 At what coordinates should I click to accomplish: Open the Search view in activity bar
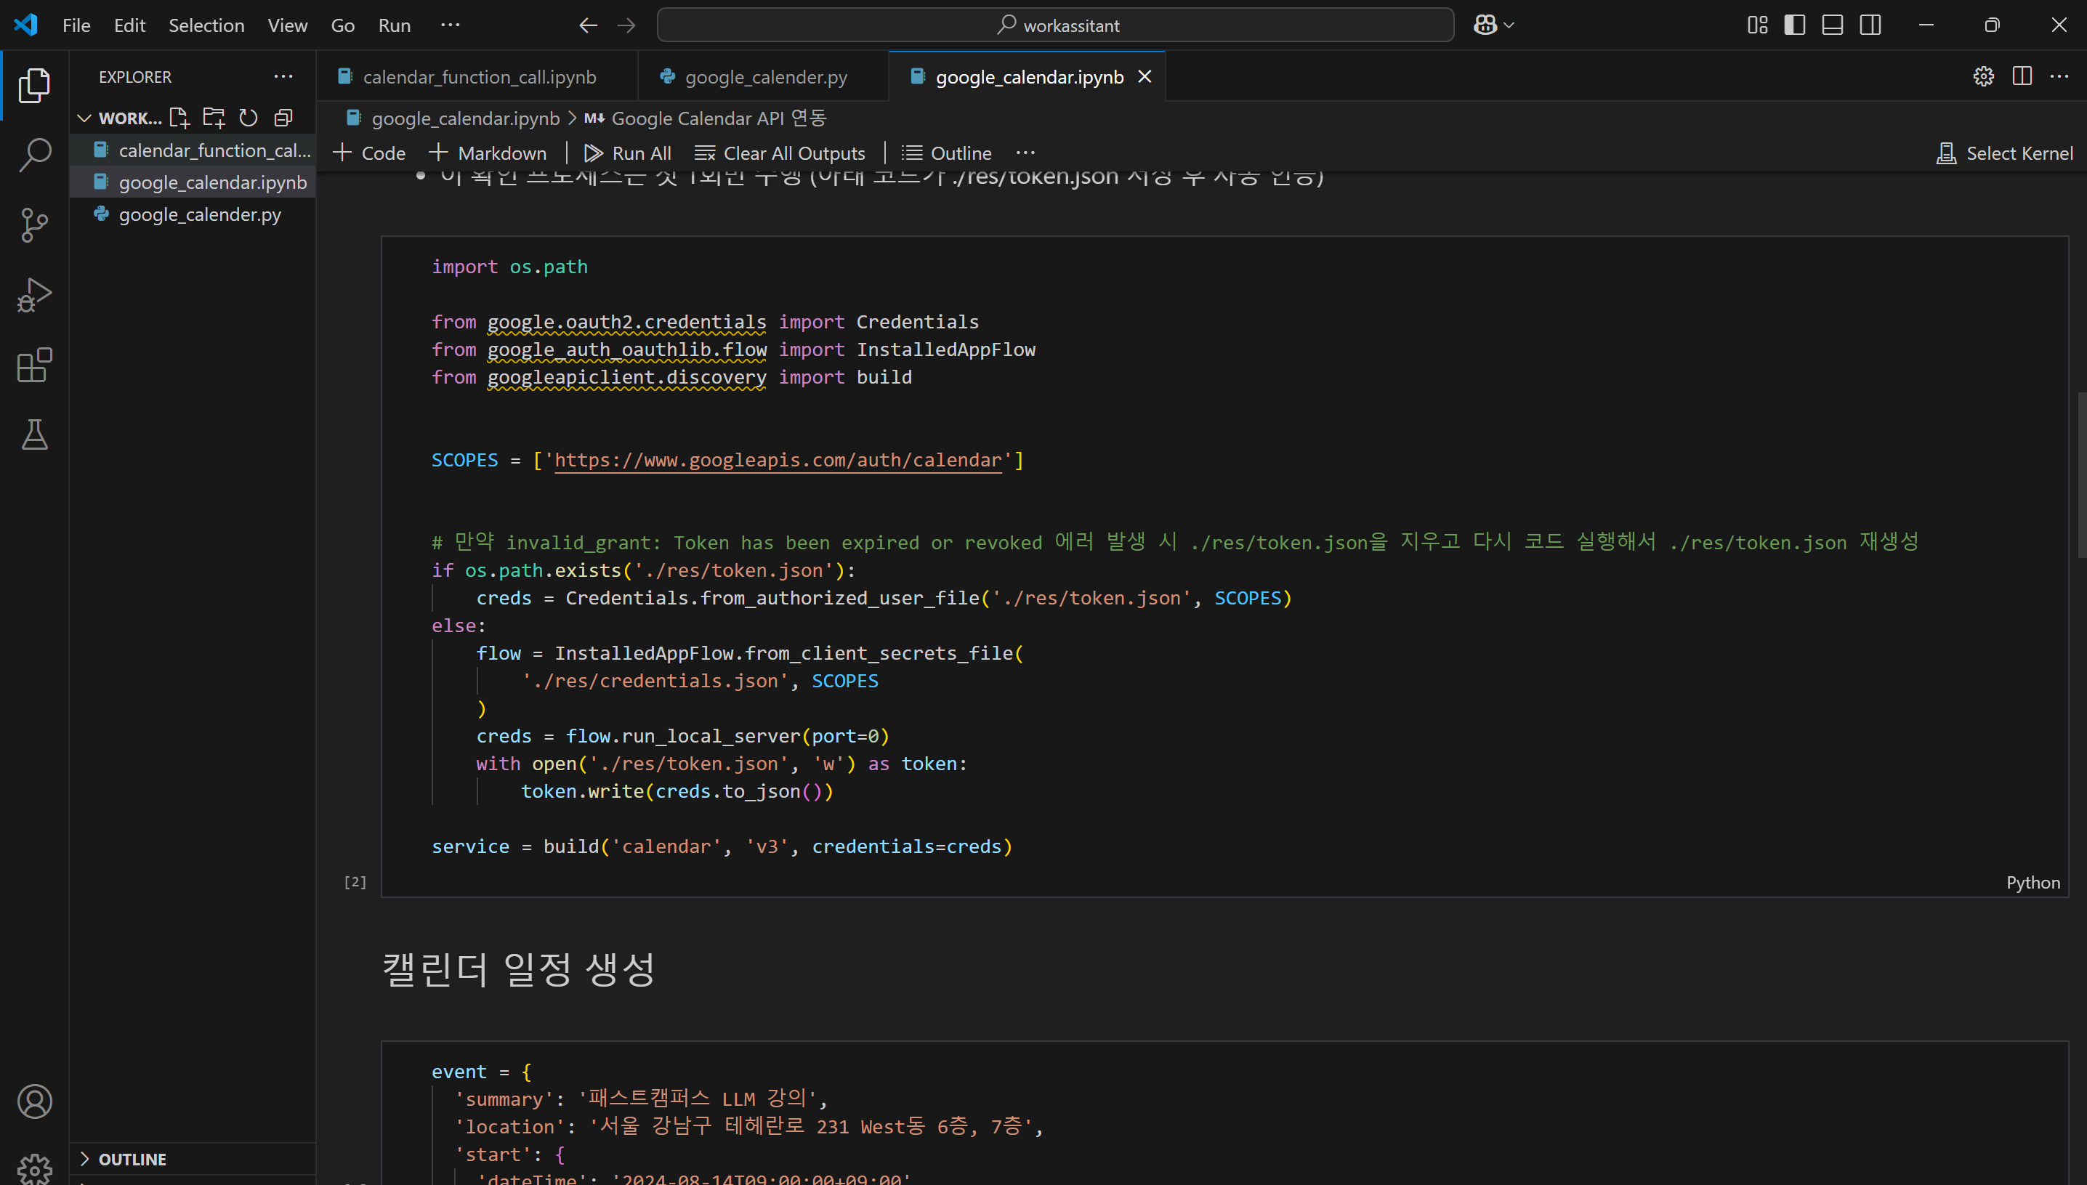[x=34, y=155]
